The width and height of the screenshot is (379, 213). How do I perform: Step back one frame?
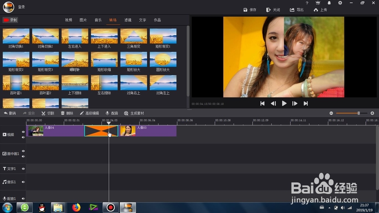pyautogui.click(x=273, y=103)
